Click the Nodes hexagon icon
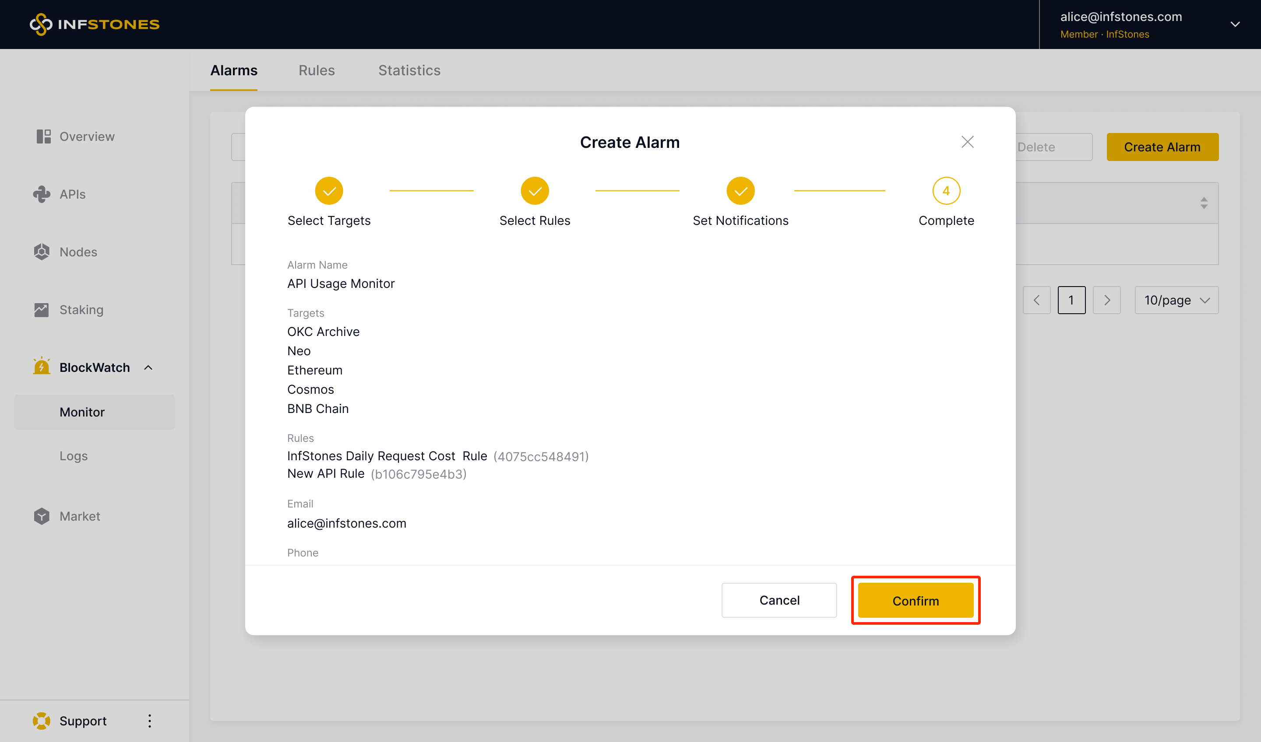1261x742 pixels. point(42,252)
